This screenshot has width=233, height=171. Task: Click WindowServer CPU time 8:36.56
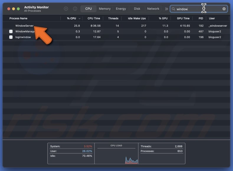coord(96,26)
